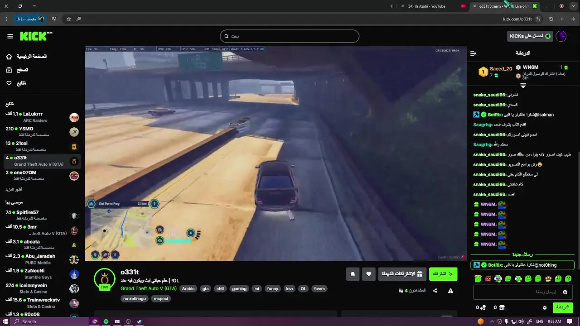Switch to Ya Azabi - YouTube tab
580x326 pixels.
tap(434, 6)
